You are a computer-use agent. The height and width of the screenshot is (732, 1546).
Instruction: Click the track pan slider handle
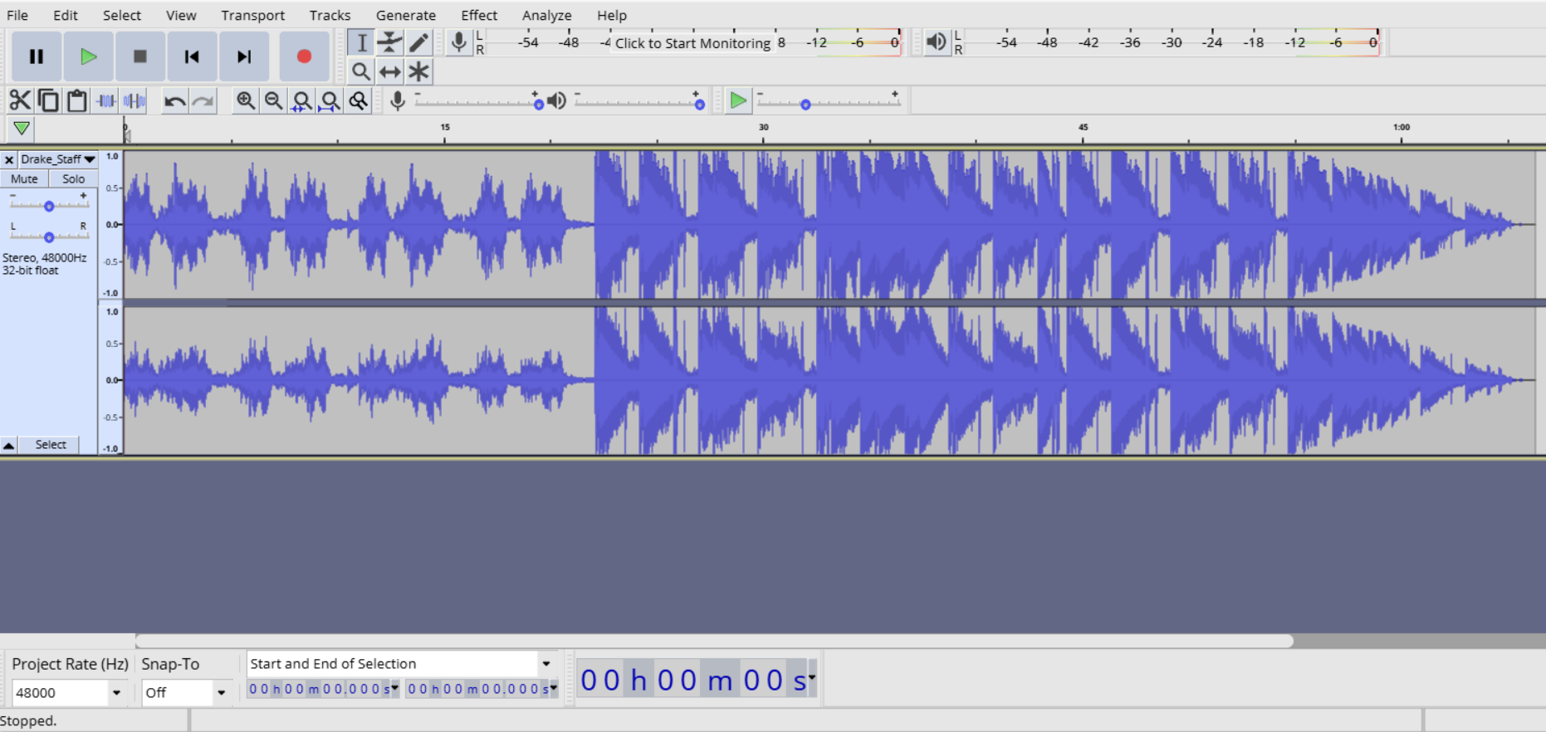(49, 237)
